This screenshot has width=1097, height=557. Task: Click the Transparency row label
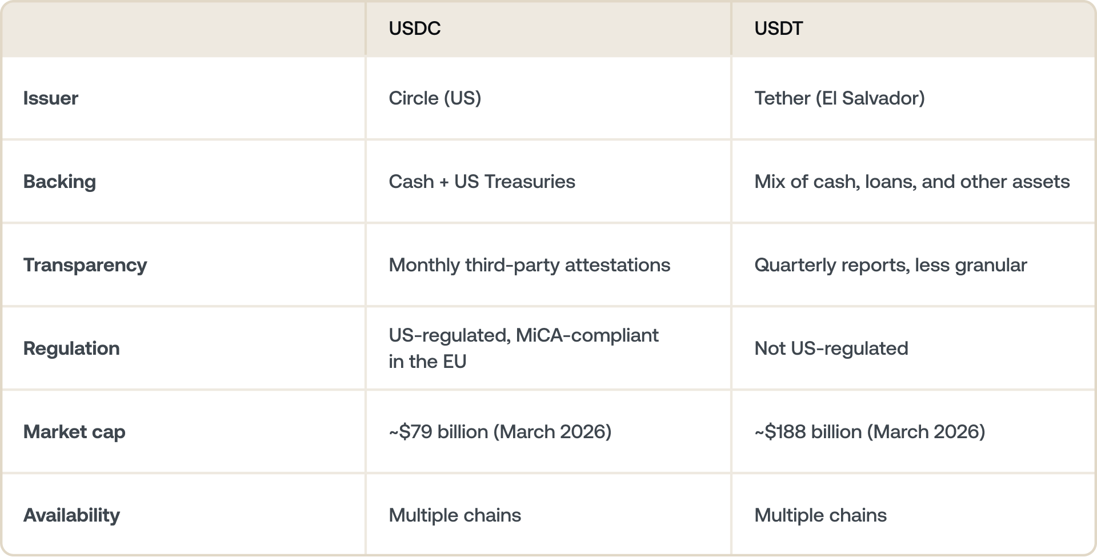(85, 265)
